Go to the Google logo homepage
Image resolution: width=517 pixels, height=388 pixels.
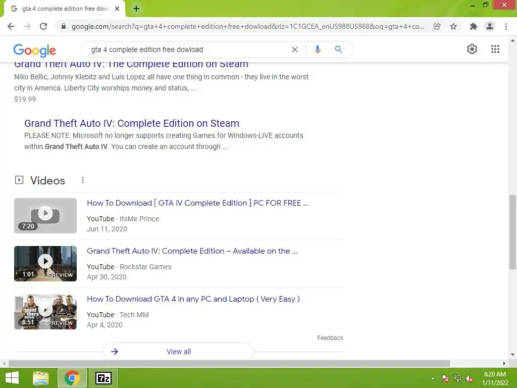point(35,50)
